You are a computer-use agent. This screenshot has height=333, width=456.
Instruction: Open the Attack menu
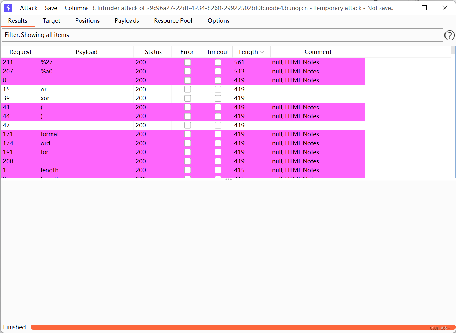pos(29,8)
